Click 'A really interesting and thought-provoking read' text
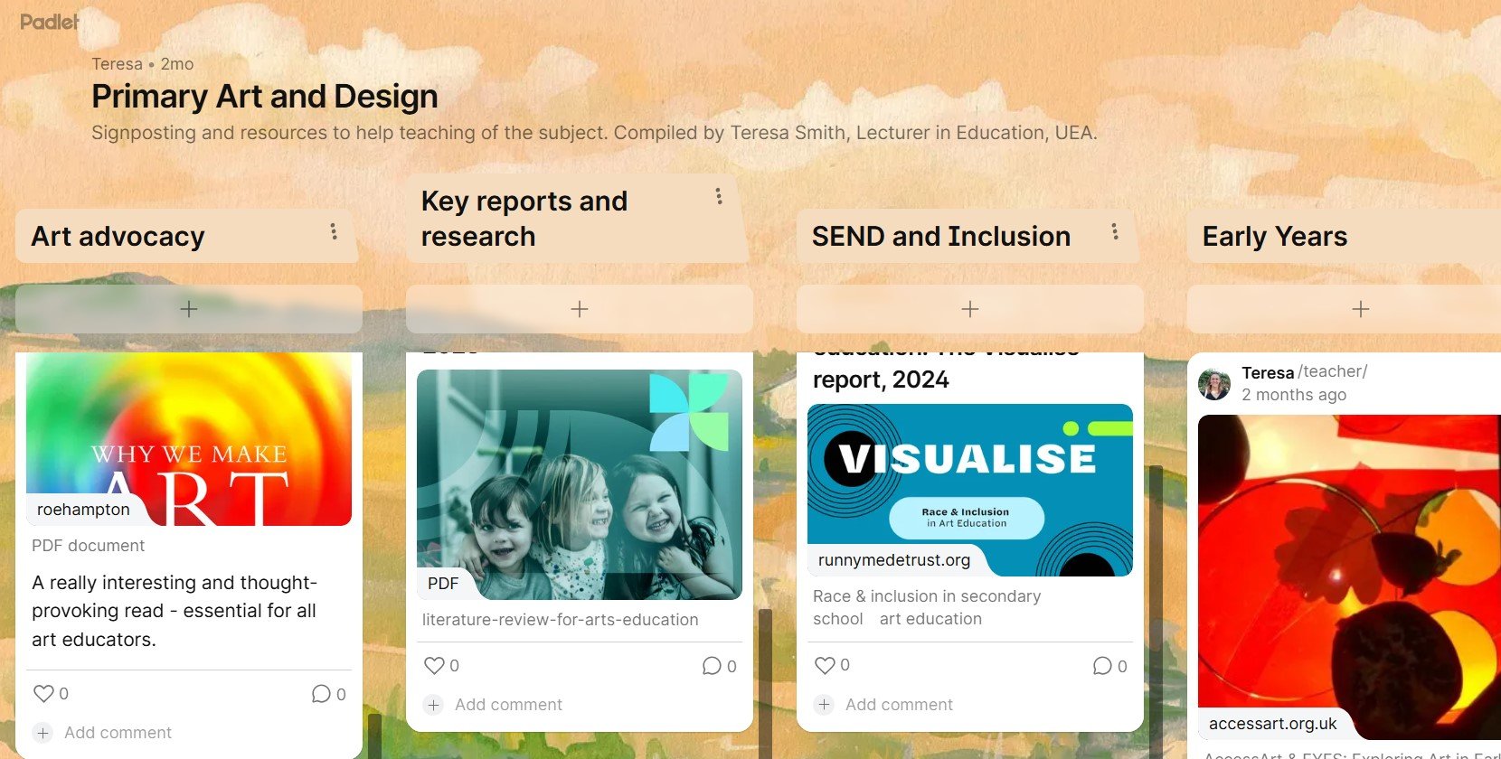The height and width of the screenshot is (759, 1501). [175, 611]
